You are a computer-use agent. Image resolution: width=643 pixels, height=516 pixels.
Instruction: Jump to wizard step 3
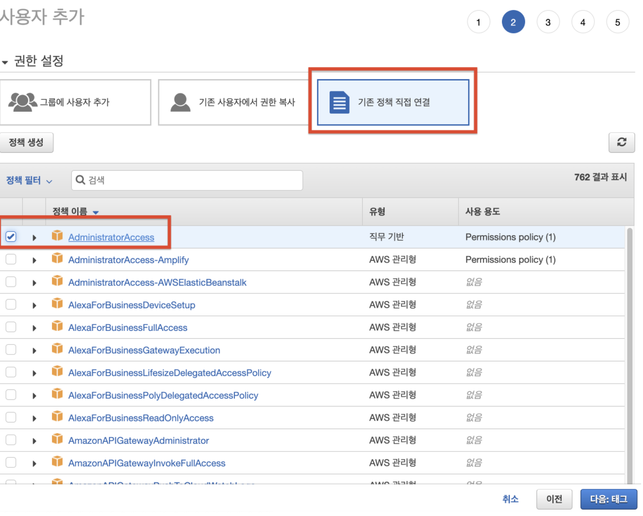coord(548,22)
